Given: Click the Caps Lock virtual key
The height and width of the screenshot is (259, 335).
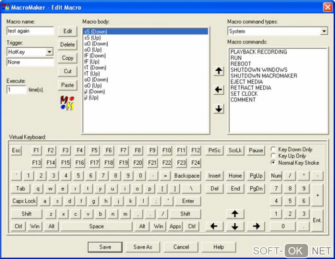Looking at the screenshot, I should [24, 201].
